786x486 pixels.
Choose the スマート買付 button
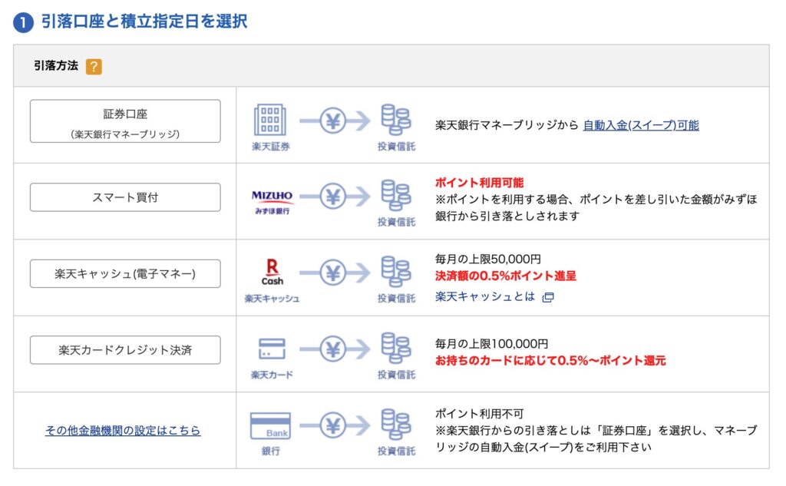click(x=125, y=197)
